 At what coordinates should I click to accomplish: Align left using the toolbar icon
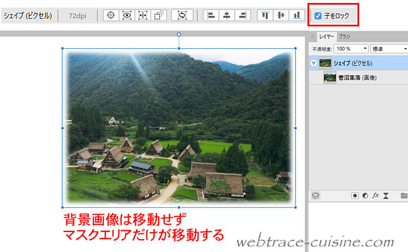[x=210, y=15]
